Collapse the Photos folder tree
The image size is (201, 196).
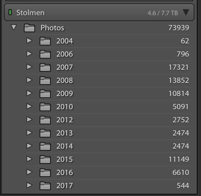(14, 28)
